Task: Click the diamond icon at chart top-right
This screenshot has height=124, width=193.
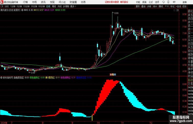Action: coord(174,10)
